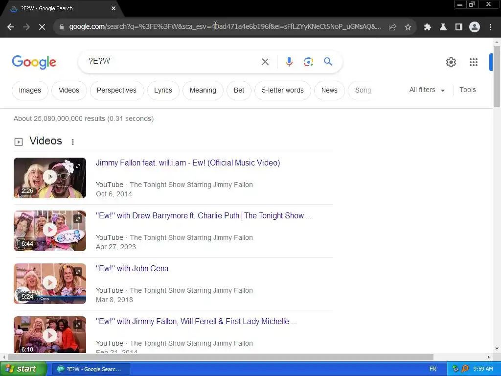501x376 pixels.
Task: Expand the All filters dropdown
Action: tap(427, 90)
